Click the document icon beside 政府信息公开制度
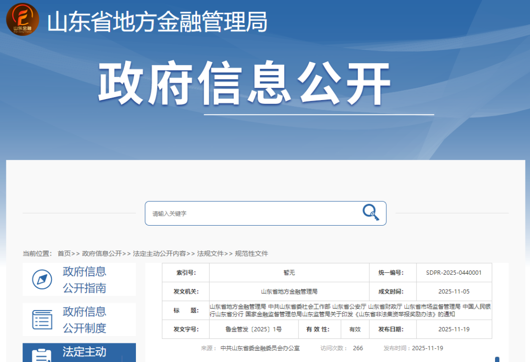The image size is (530, 362). (x=43, y=319)
